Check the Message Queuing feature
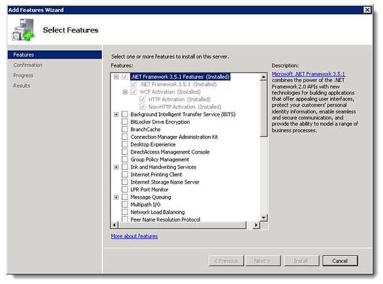This screenshot has height=284, width=383. 125,197
